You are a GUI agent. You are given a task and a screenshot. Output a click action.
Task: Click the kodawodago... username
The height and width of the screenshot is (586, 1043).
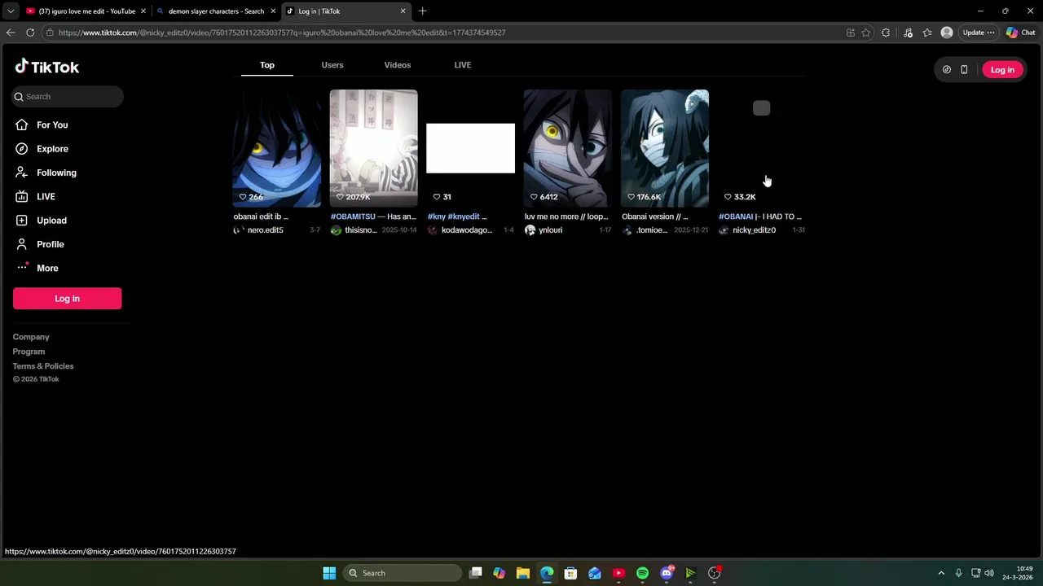click(467, 230)
